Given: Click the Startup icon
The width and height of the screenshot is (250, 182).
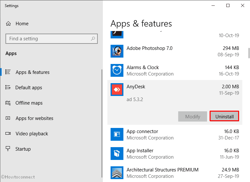Looking at the screenshot, I should [8, 149].
